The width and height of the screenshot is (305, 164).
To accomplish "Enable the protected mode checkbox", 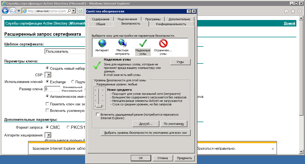I will pyautogui.click(x=98, y=115).
